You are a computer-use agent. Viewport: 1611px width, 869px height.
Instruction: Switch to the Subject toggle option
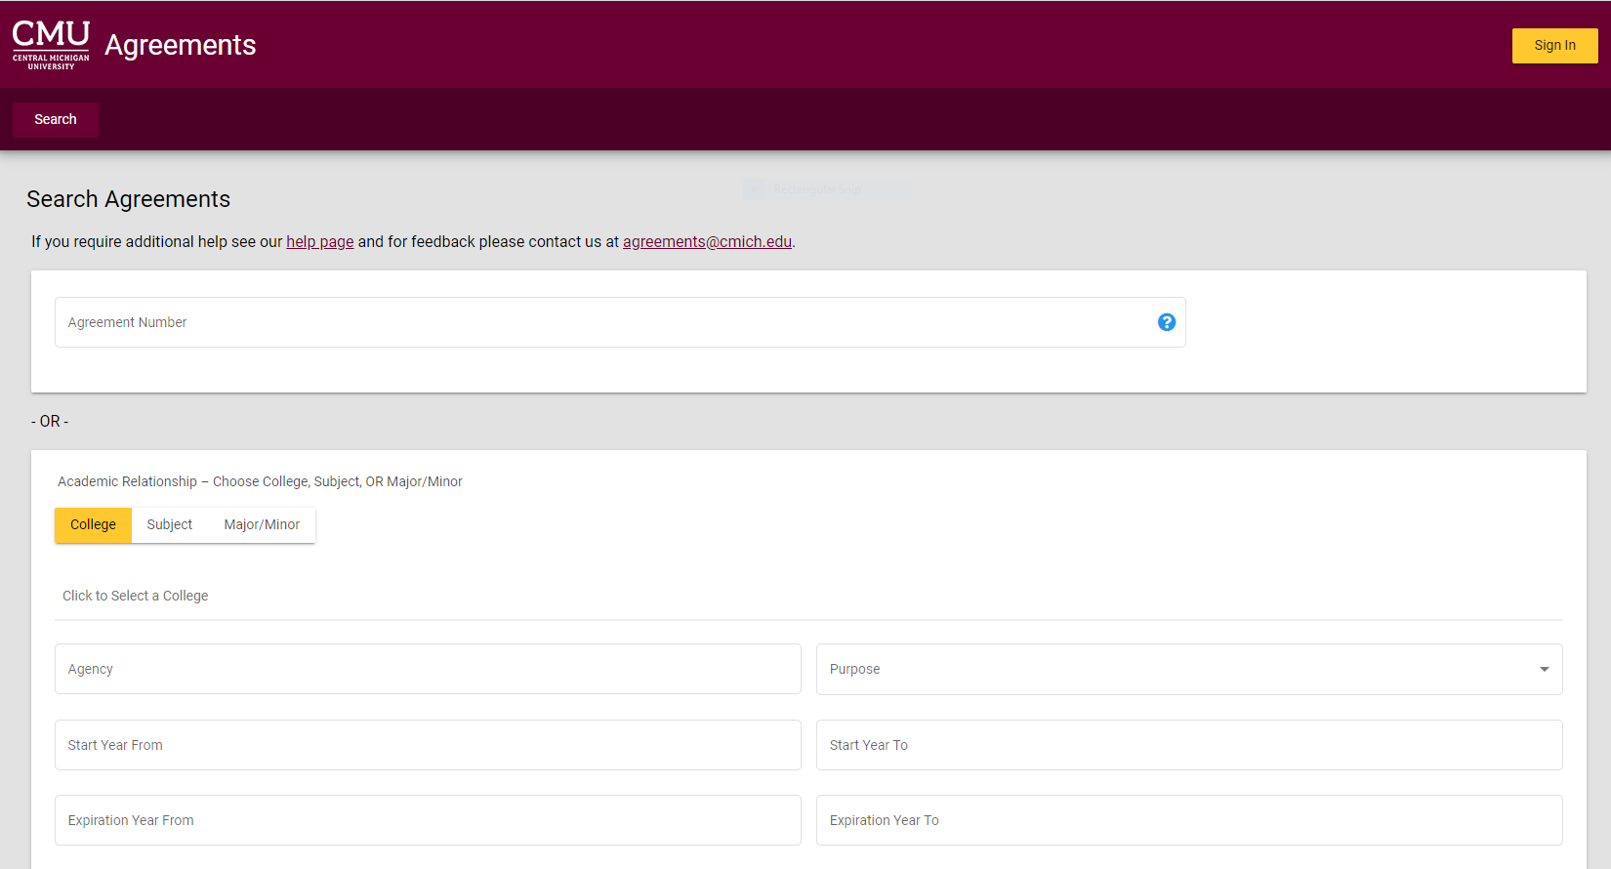pos(170,525)
